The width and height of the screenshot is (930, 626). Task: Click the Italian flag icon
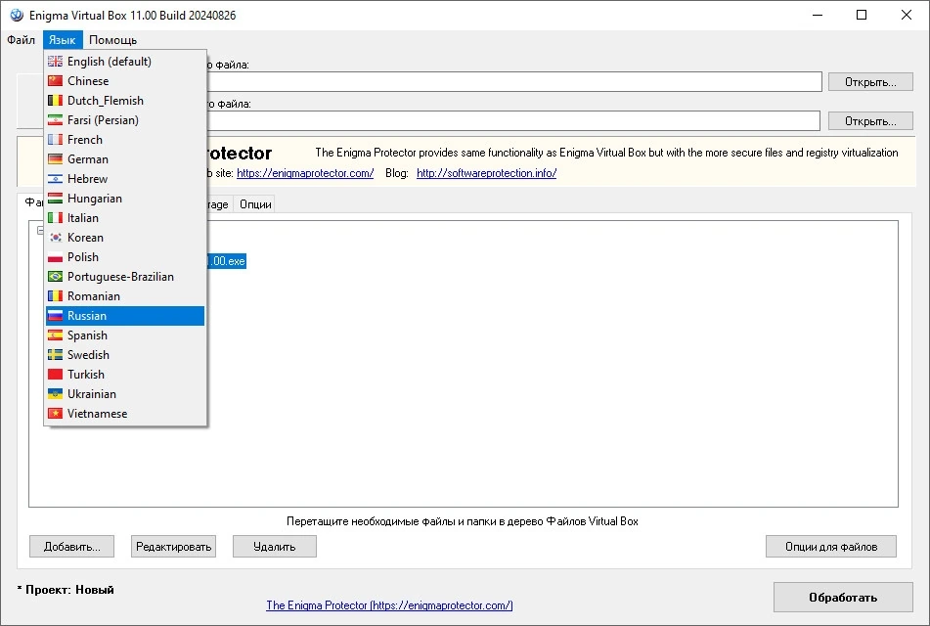pos(55,218)
